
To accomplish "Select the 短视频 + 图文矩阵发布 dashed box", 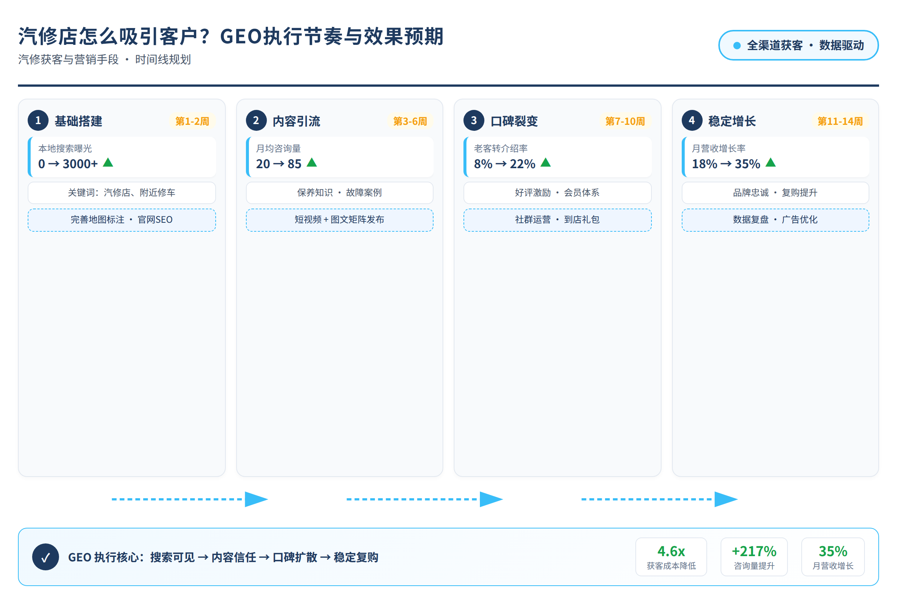I will [339, 220].
